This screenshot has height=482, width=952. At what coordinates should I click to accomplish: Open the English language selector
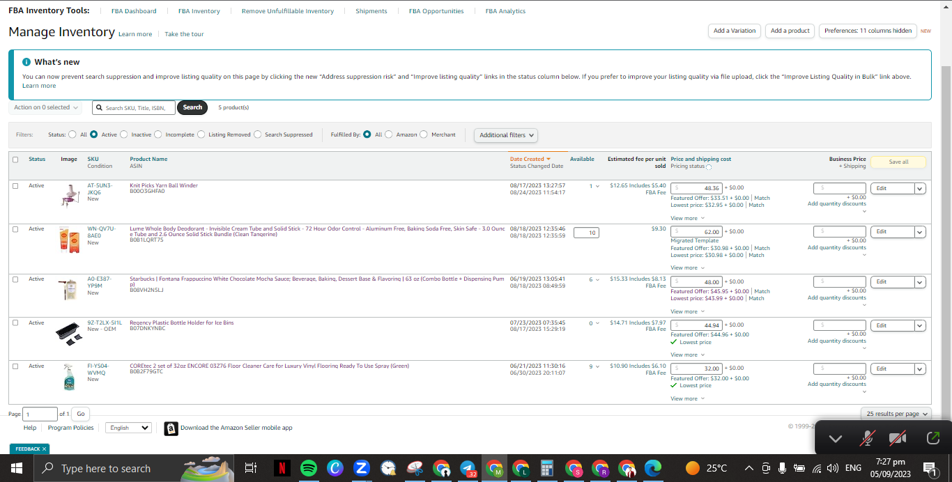(x=130, y=428)
